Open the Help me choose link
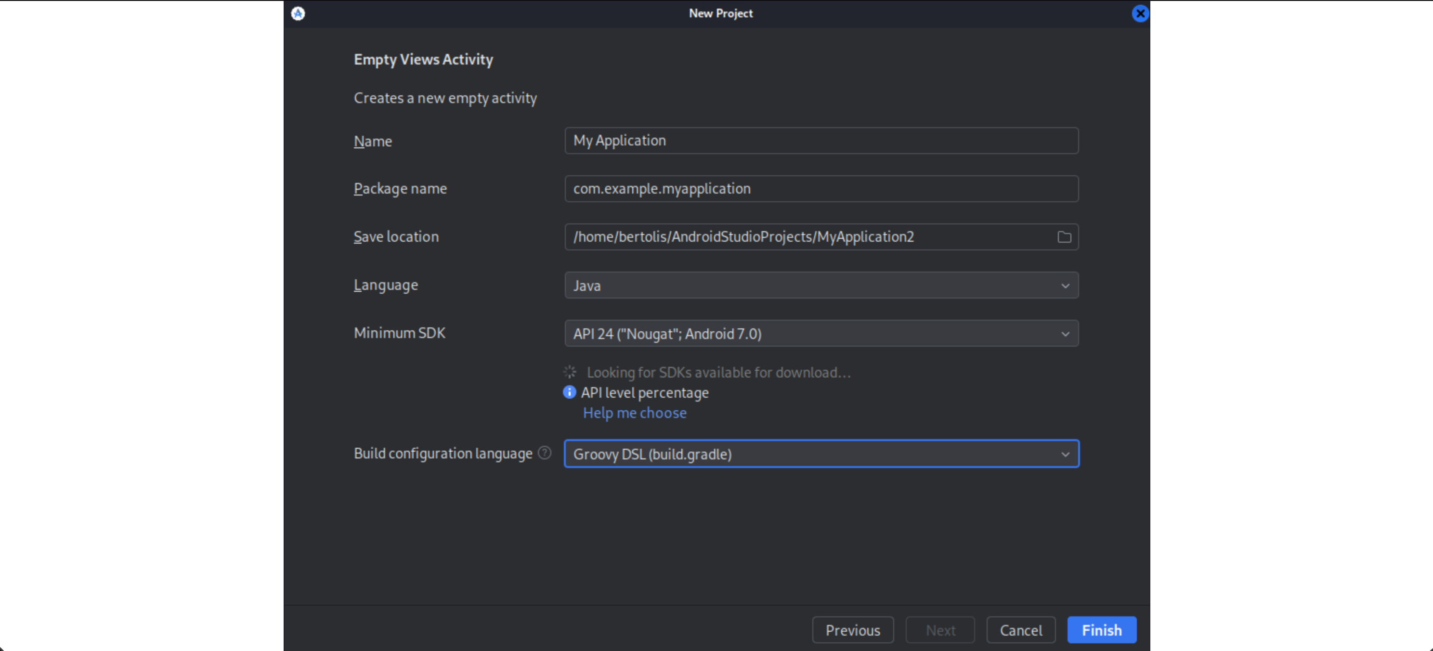Viewport: 1433px width, 651px height. 634,413
